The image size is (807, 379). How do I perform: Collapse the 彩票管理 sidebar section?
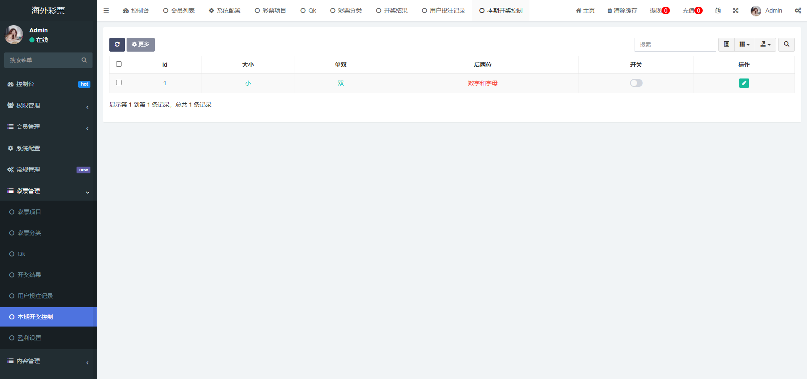point(48,191)
